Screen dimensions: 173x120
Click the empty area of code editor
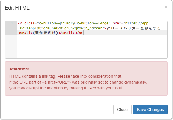(x=92, y=47)
